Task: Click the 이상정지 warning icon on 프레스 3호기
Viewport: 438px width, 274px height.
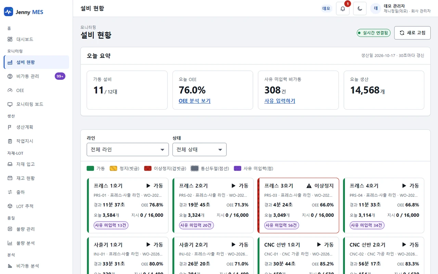Action: (x=309, y=186)
